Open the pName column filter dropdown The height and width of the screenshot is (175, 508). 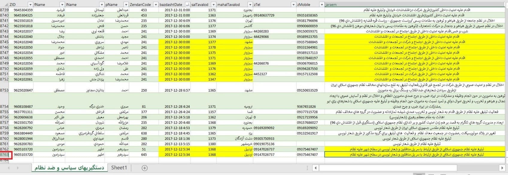coord(126,4)
